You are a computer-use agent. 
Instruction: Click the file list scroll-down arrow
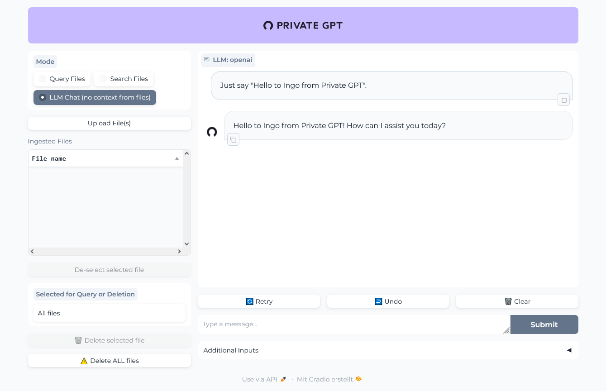tap(187, 244)
